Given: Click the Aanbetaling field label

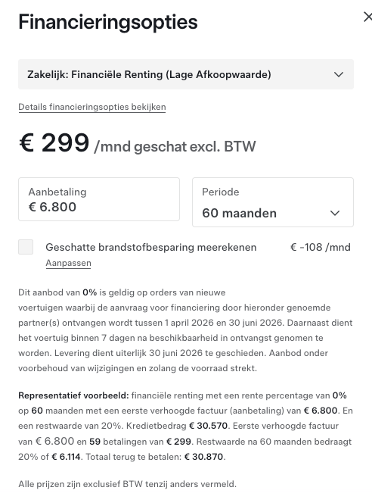Looking at the screenshot, I should (57, 192).
